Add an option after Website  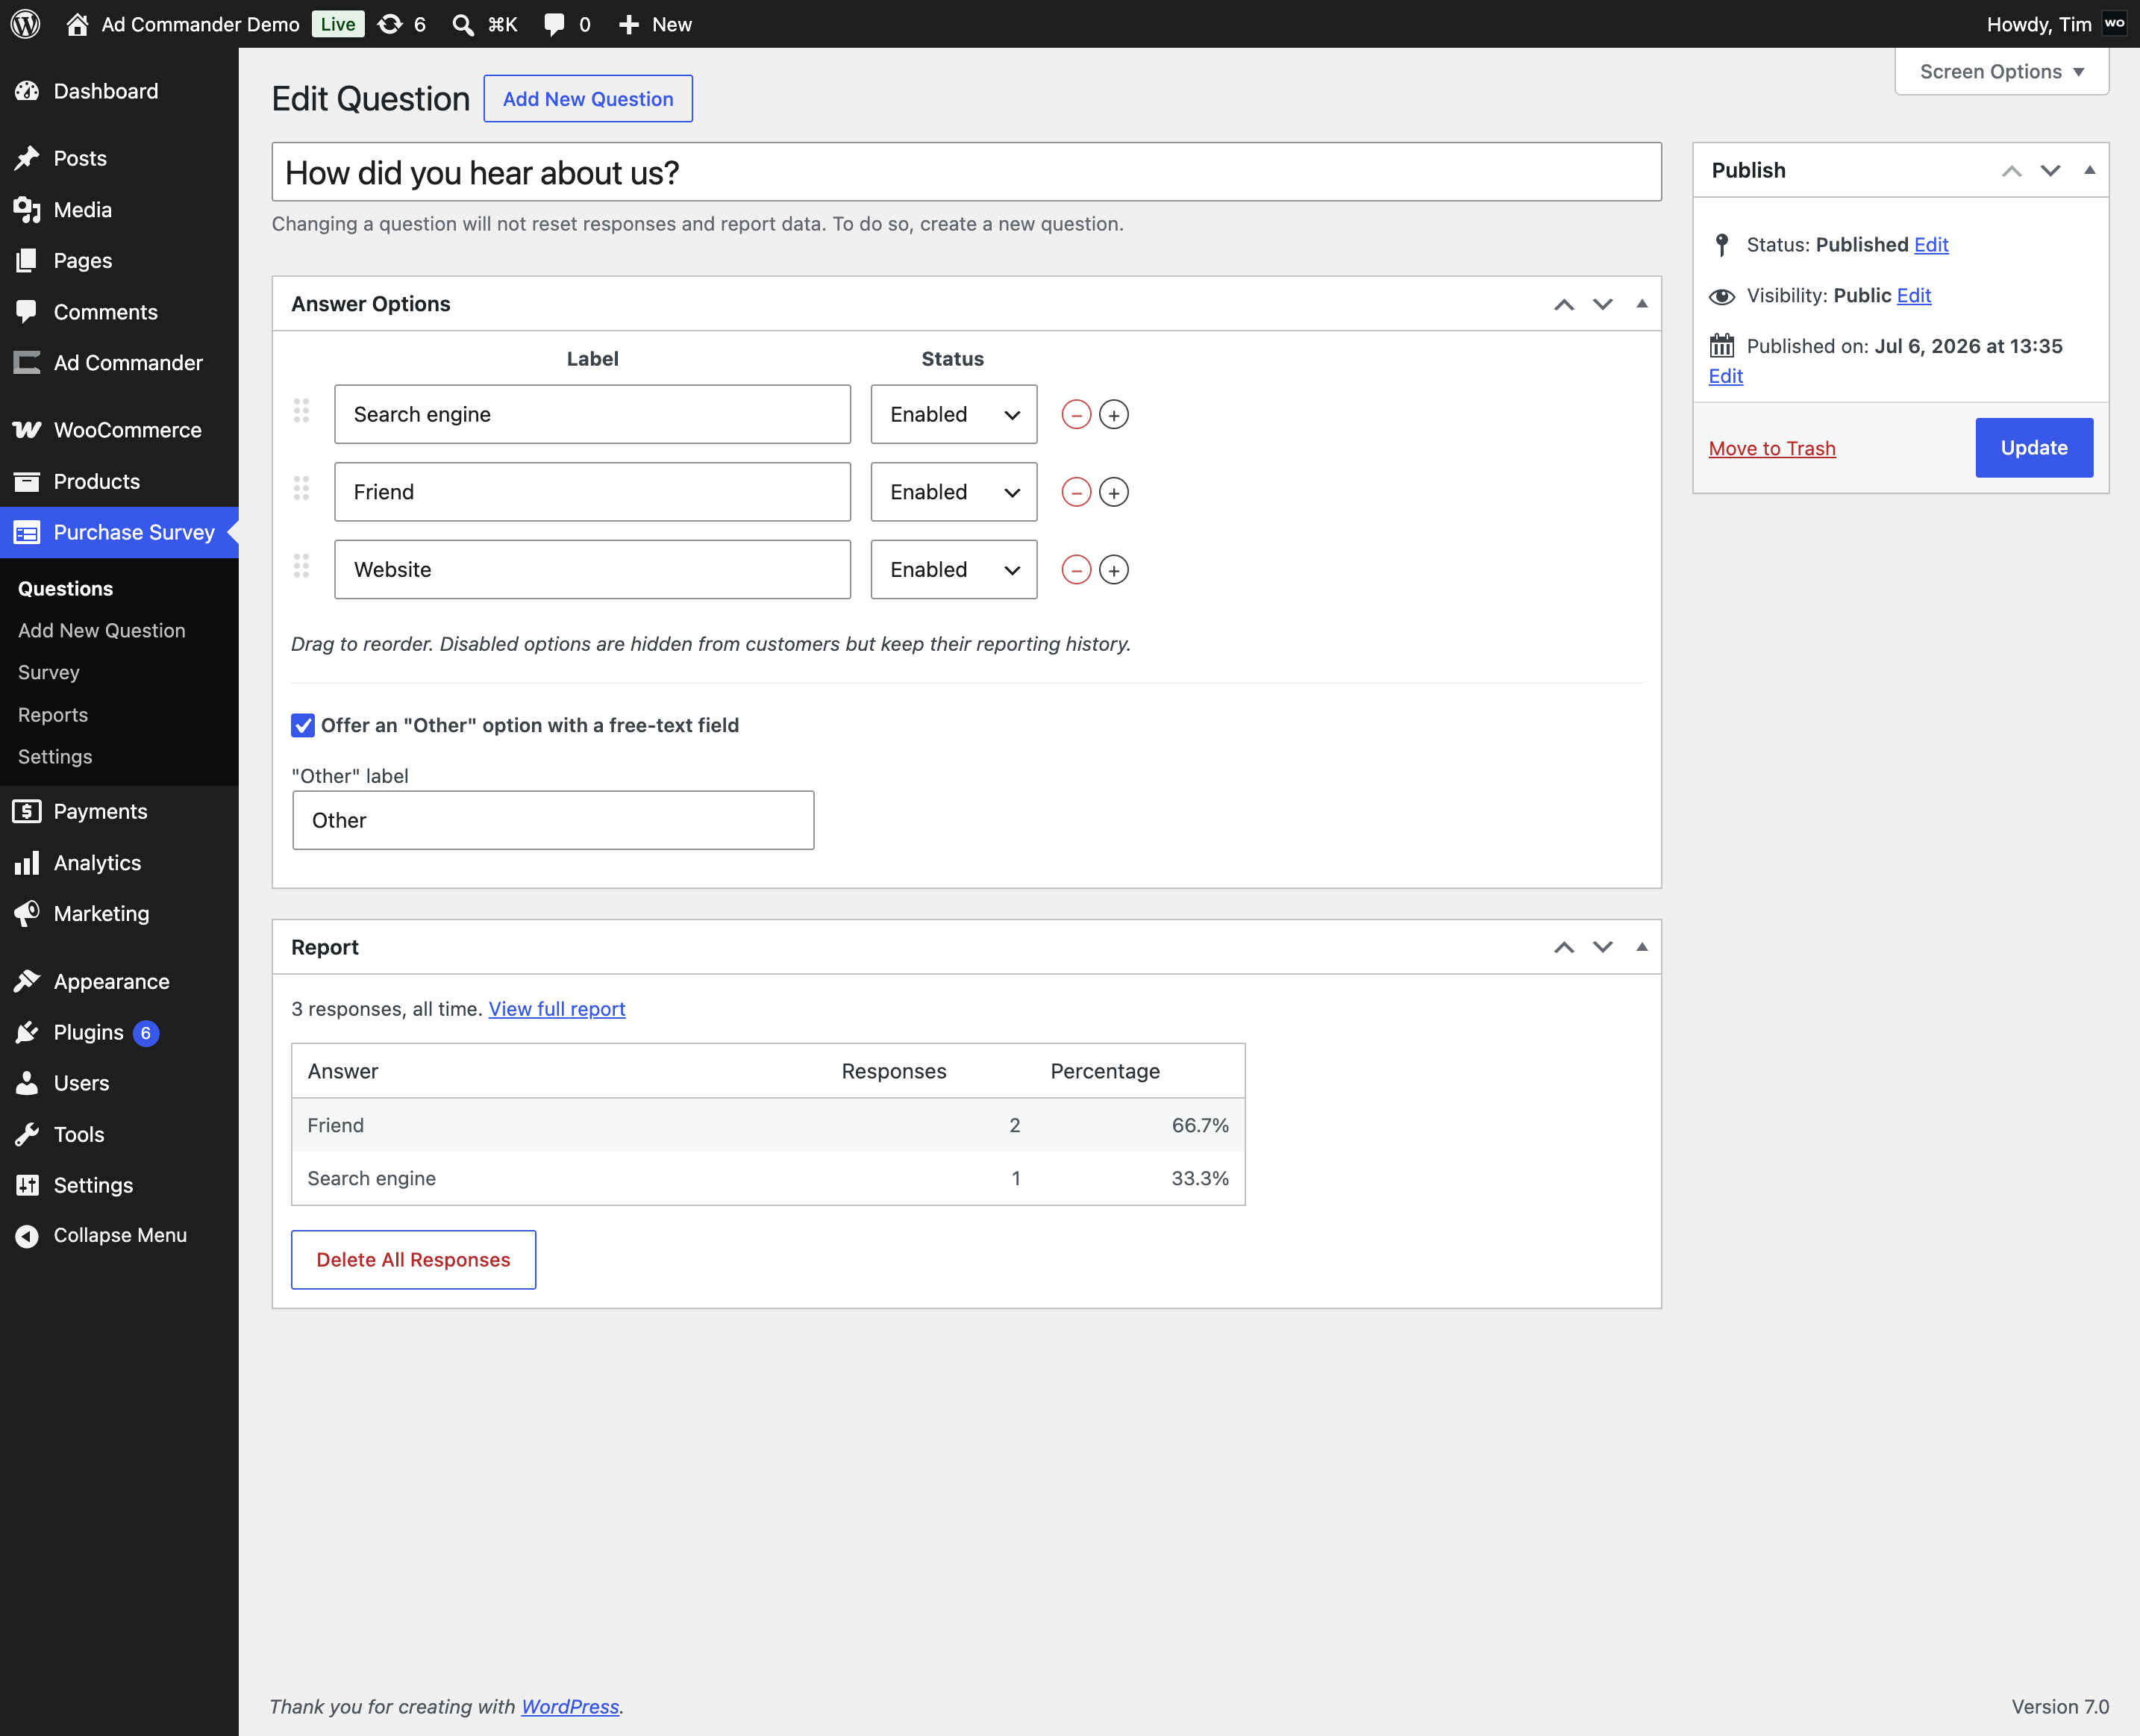click(x=1113, y=570)
